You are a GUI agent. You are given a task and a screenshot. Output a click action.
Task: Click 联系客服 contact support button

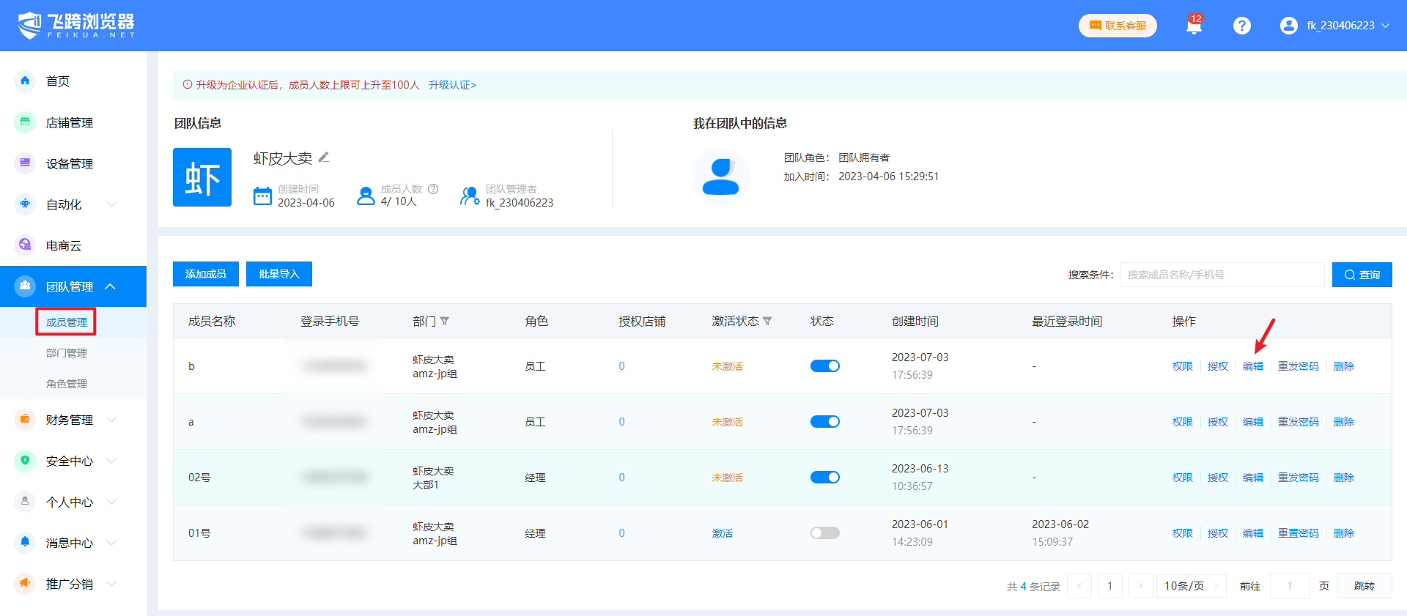[x=1118, y=26]
